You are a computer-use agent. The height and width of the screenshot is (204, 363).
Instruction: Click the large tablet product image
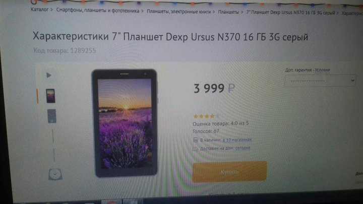pyautogui.click(x=125, y=123)
